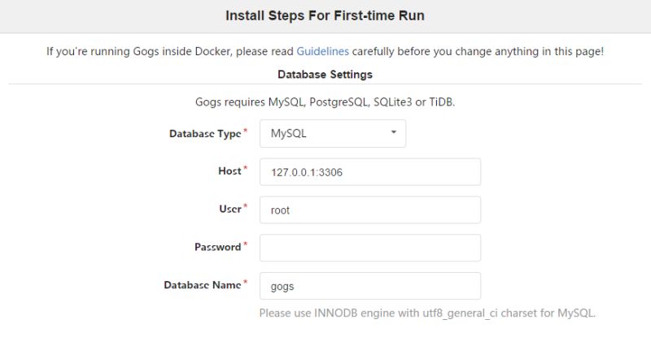The width and height of the screenshot is (651, 337).
Task: Click into the User field containing root
Action: 369,210
